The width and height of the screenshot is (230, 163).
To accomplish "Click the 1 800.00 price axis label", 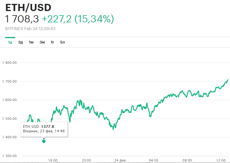I will 9,63.
